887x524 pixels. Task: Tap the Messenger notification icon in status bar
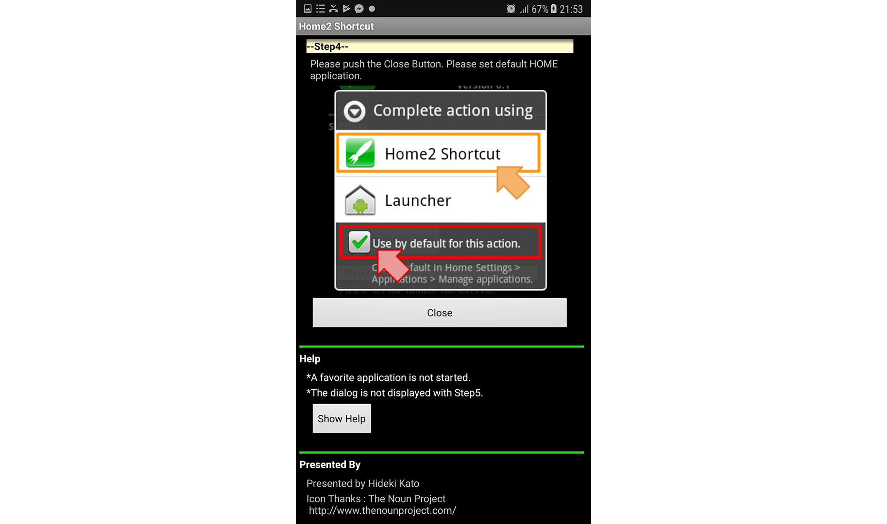pyautogui.click(x=359, y=9)
